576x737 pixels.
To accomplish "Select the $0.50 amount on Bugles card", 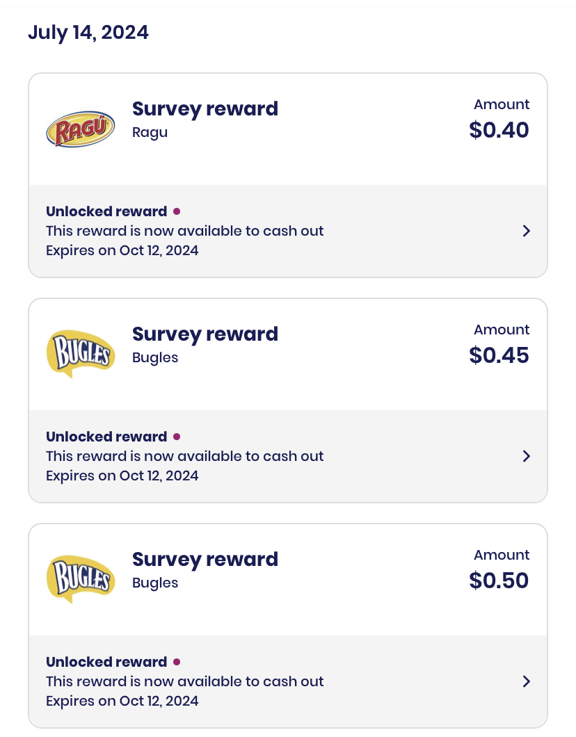I will (499, 580).
